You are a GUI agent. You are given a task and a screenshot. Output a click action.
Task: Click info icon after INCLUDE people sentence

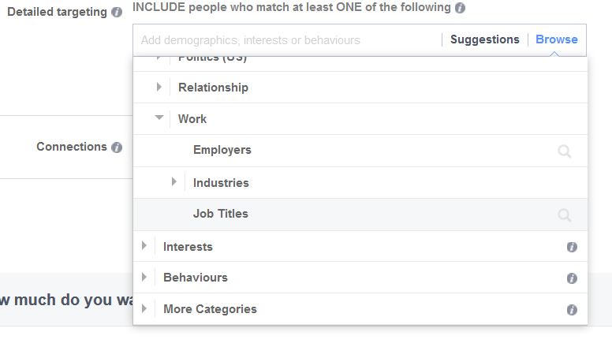[460, 8]
